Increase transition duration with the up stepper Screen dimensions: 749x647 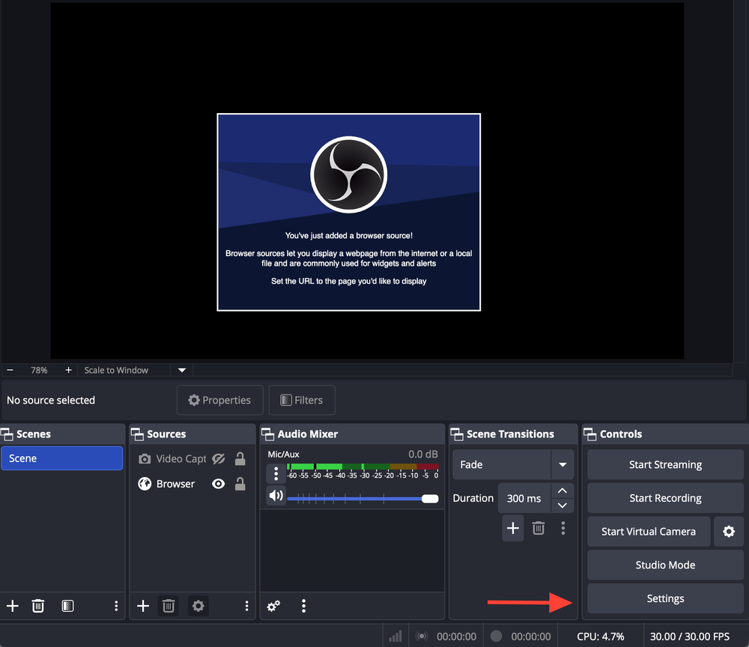562,492
